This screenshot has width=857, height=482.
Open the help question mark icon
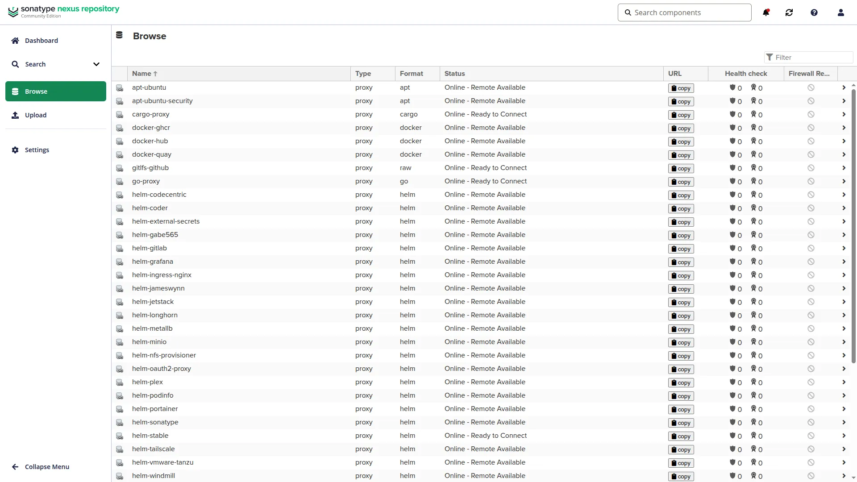click(x=814, y=12)
